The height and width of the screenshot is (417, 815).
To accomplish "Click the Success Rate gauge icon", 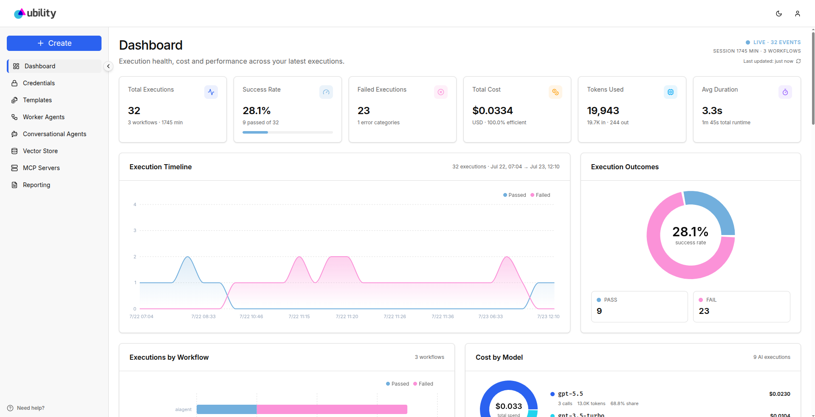I will (x=326, y=92).
